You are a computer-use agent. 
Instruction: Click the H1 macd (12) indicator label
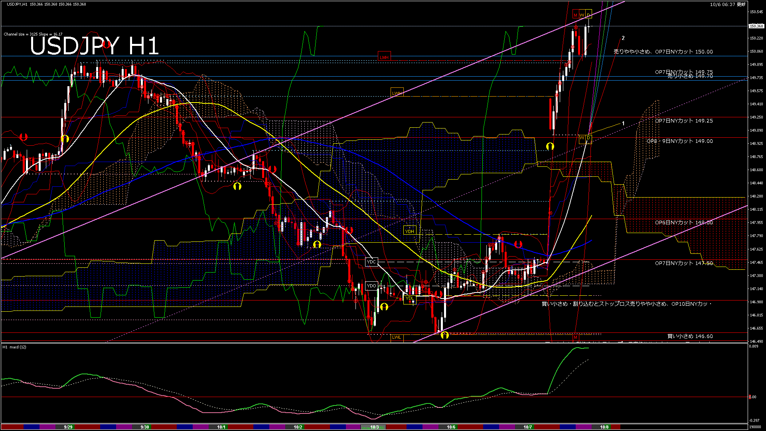[x=14, y=347]
